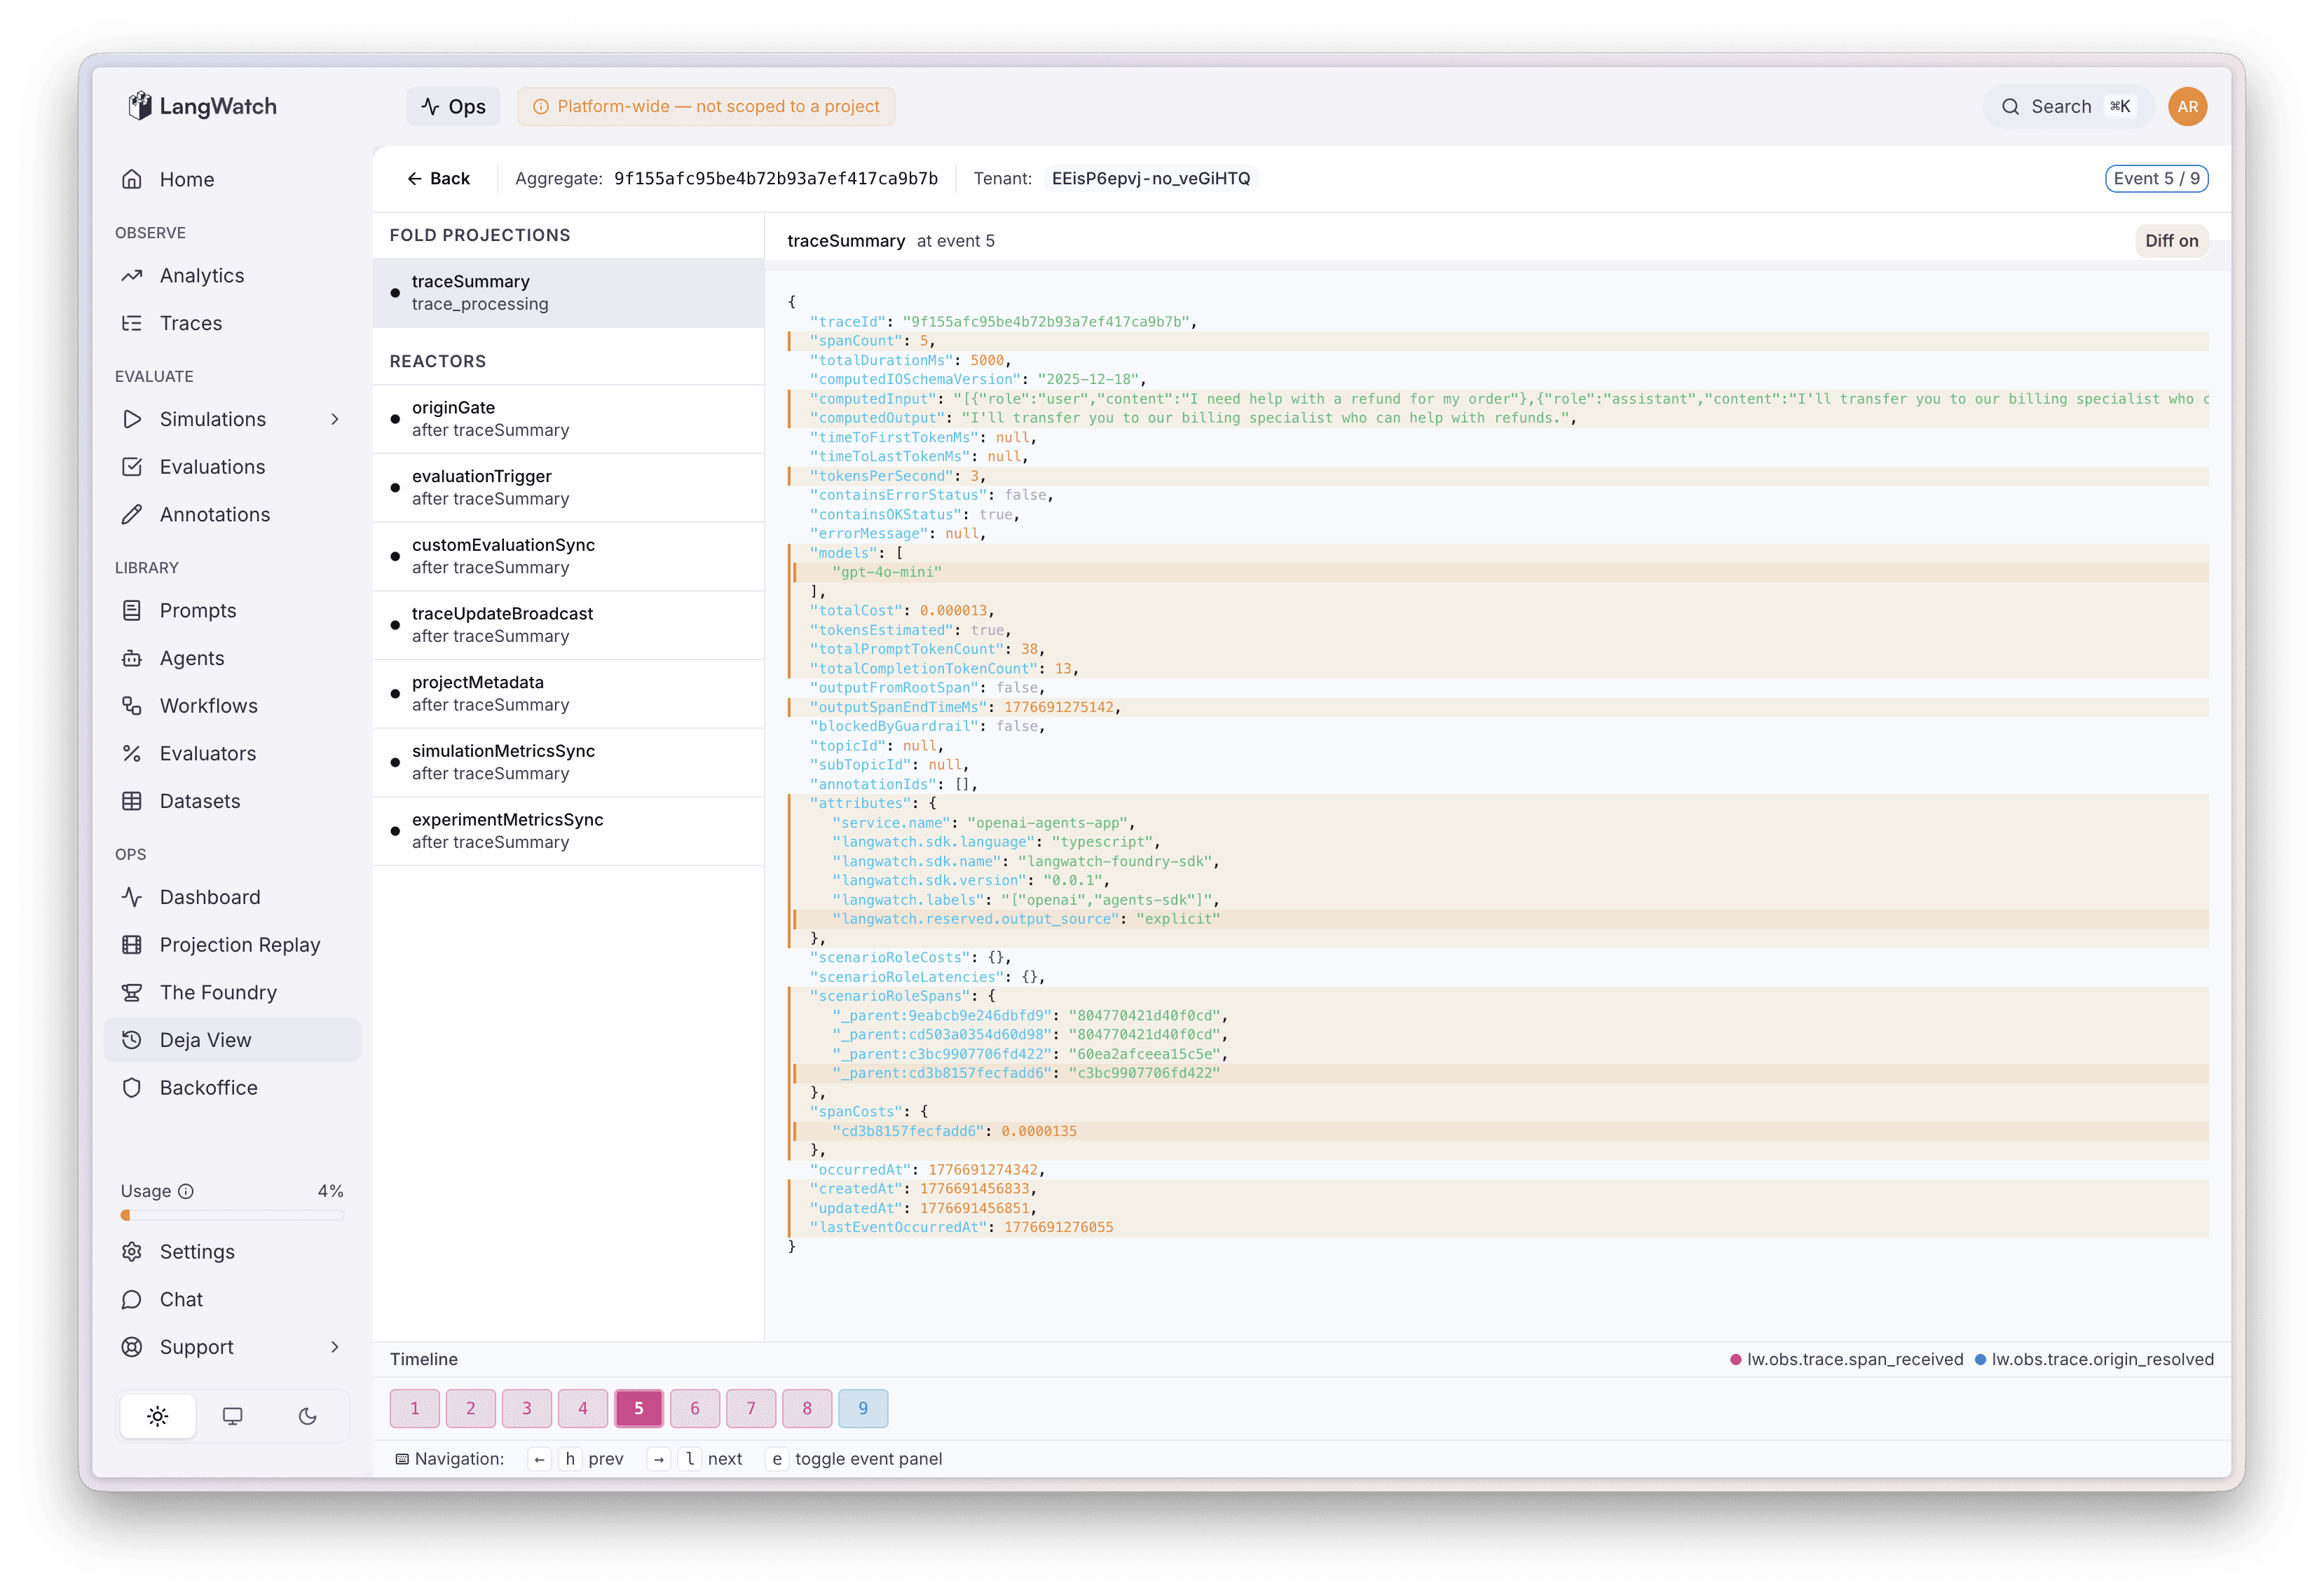This screenshot has height=1595, width=2324.
Task: Expand the Support submenu chevron
Action: (x=335, y=1347)
